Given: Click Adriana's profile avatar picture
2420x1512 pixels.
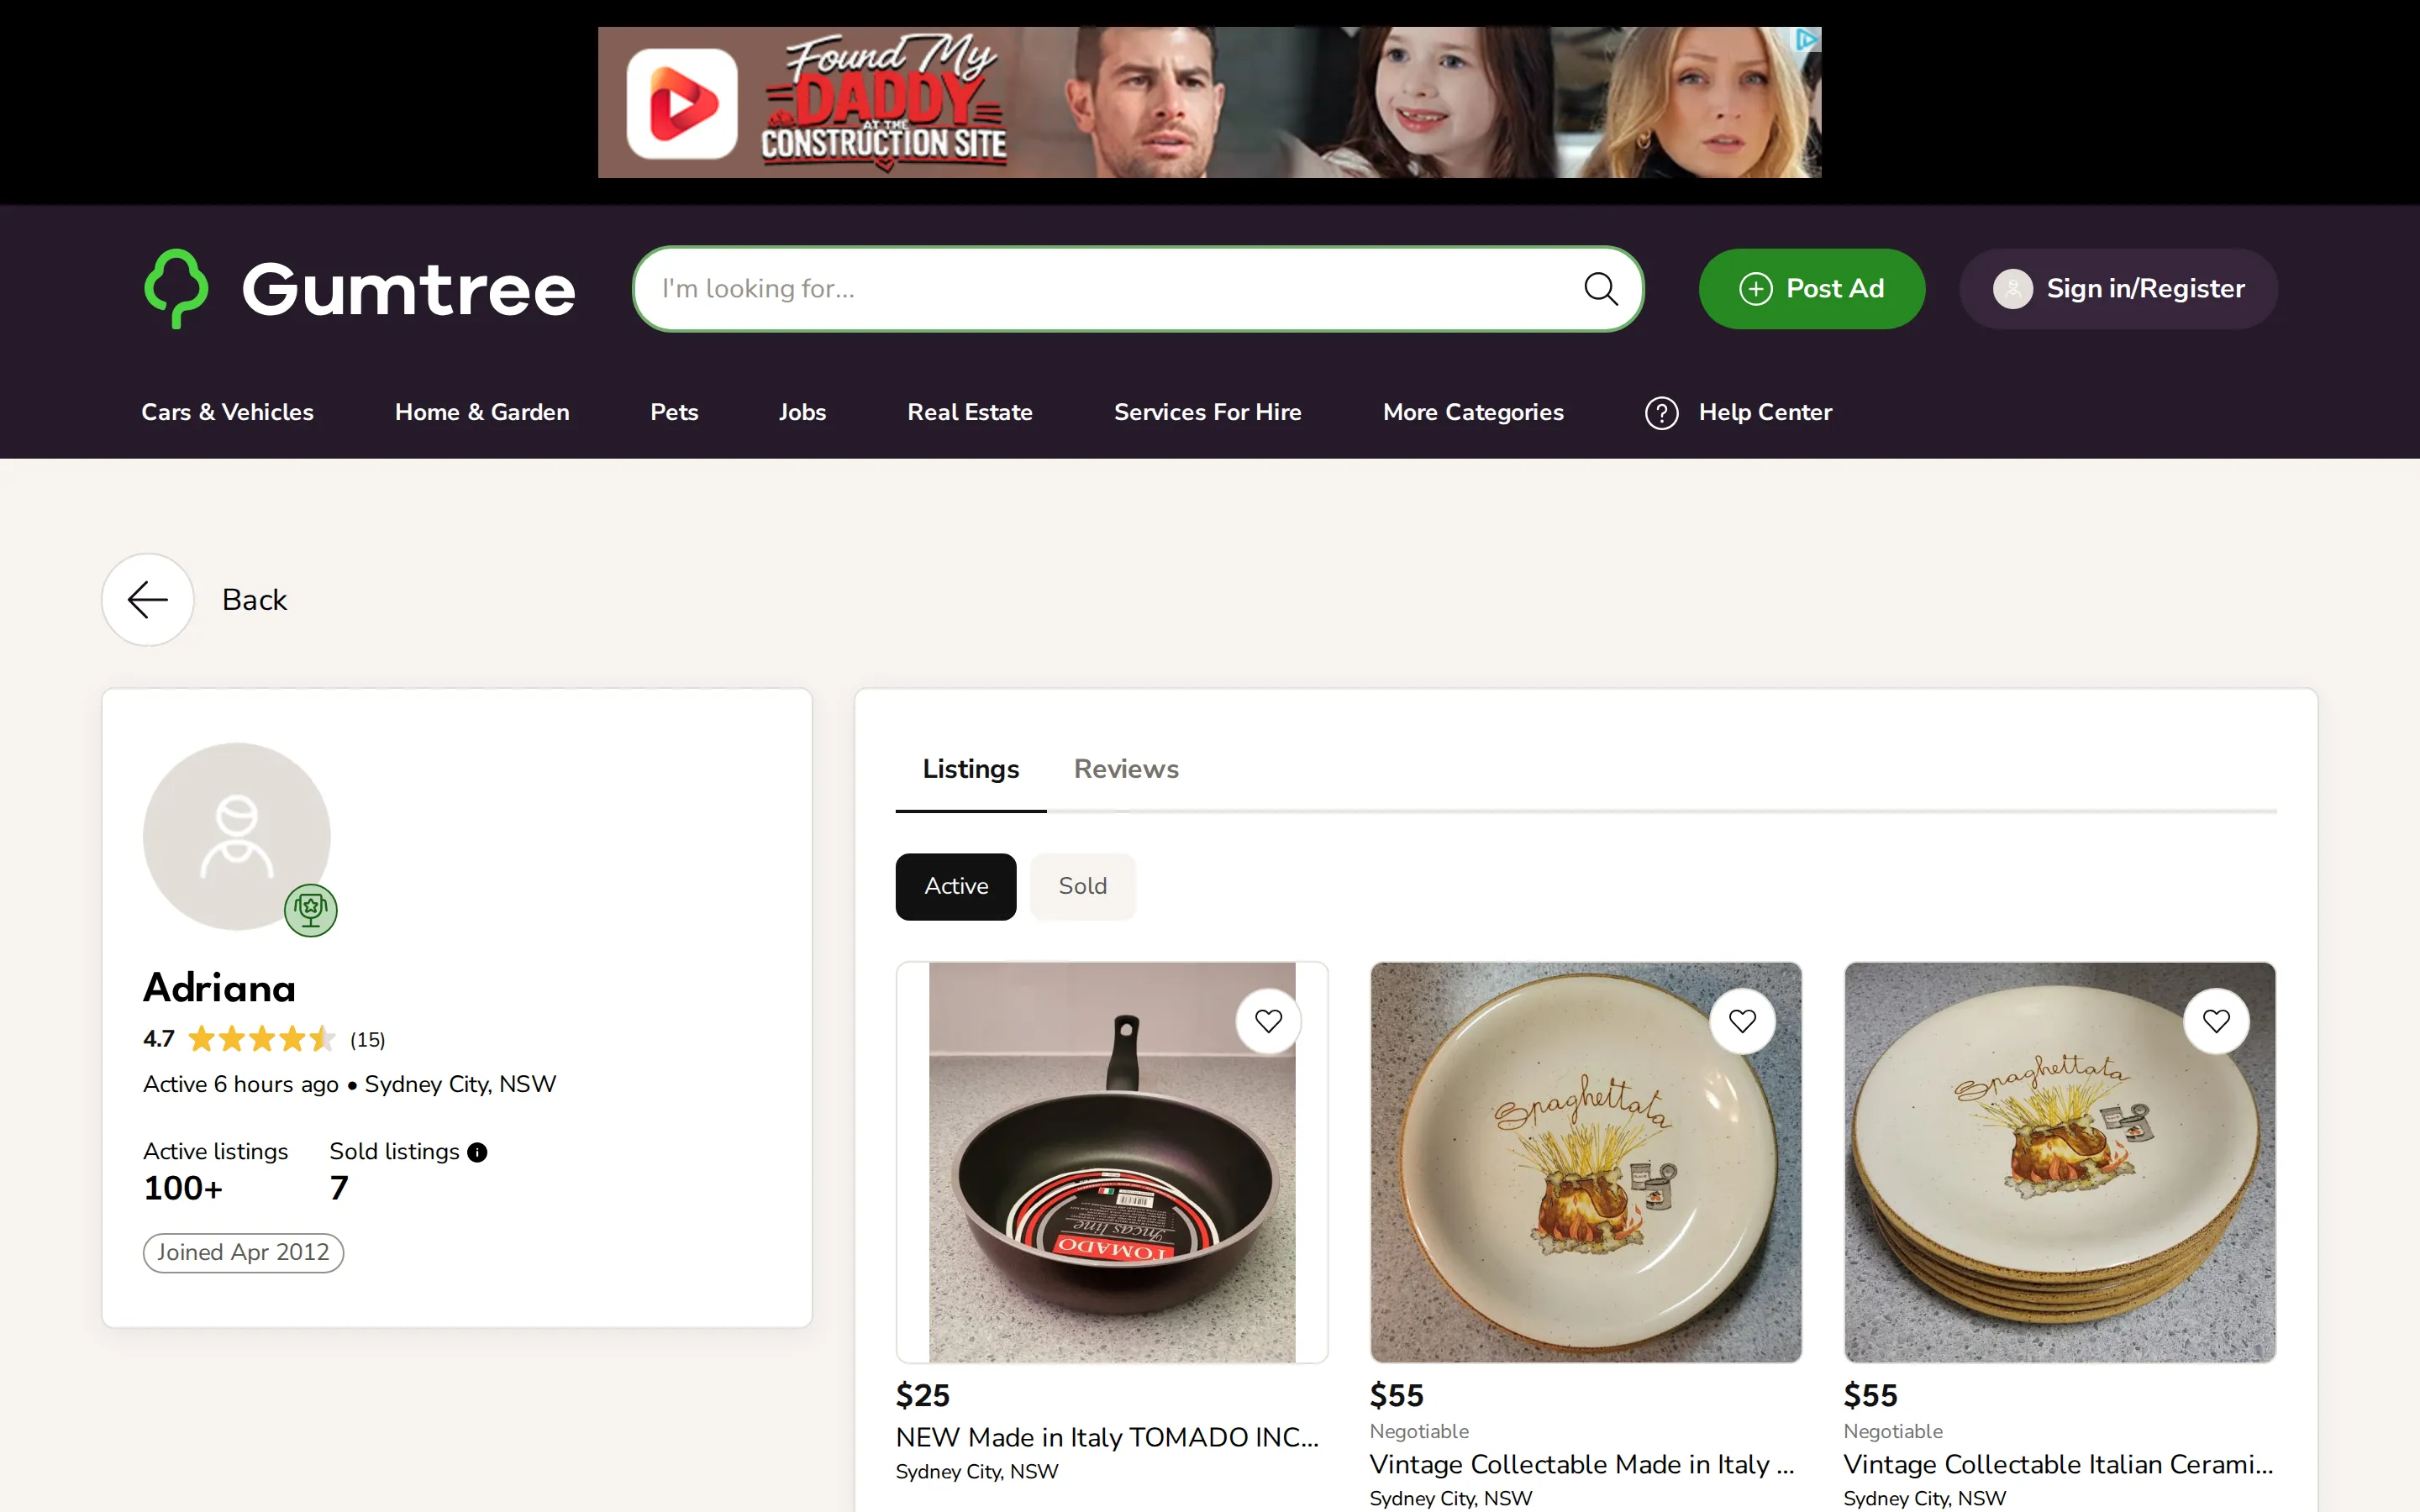Looking at the screenshot, I should tap(237, 836).
